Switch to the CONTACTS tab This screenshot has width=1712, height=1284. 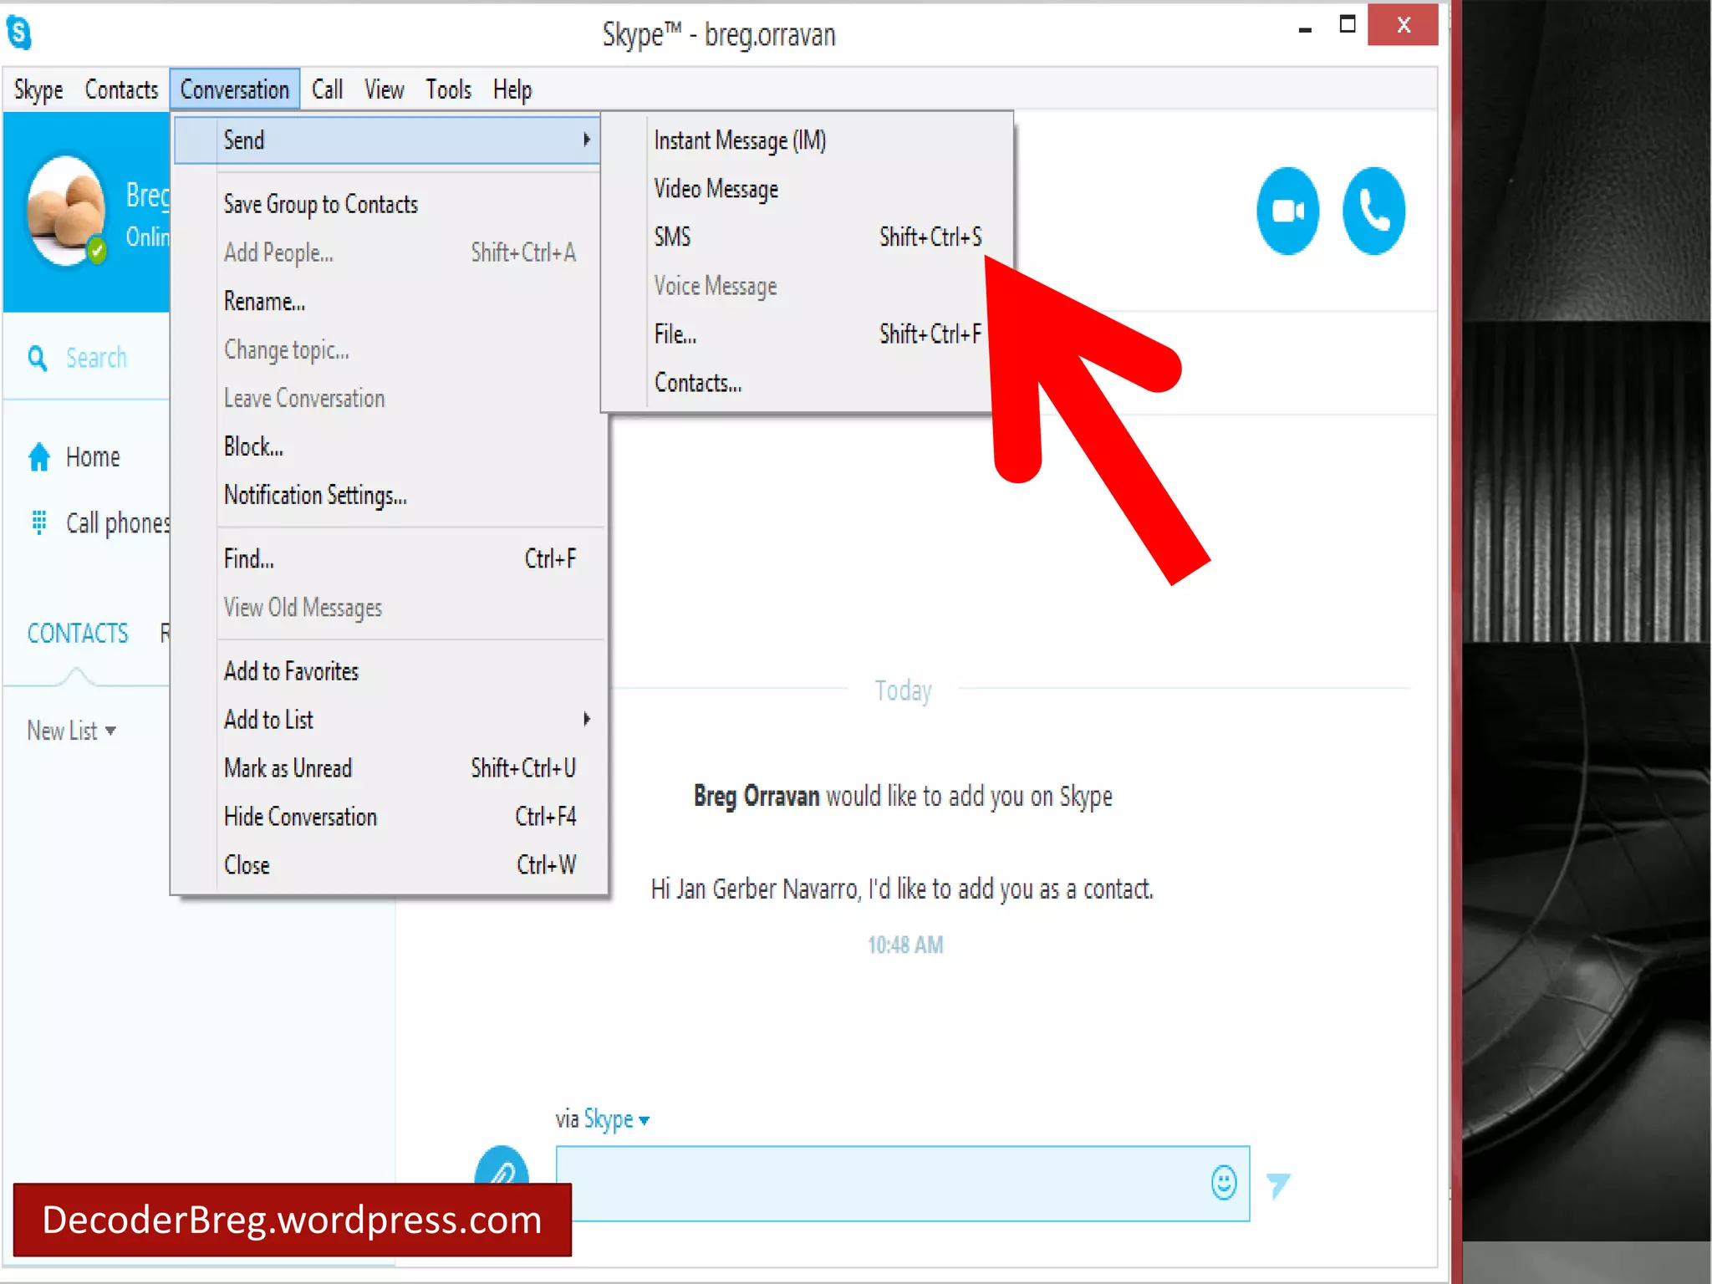tap(78, 634)
